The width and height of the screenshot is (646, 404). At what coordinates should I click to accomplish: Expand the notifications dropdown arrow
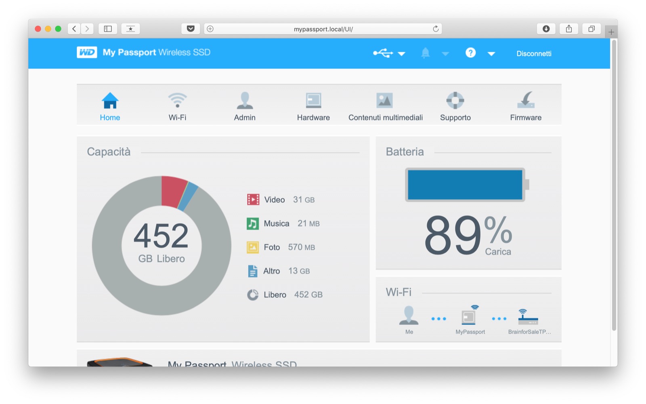[445, 54]
